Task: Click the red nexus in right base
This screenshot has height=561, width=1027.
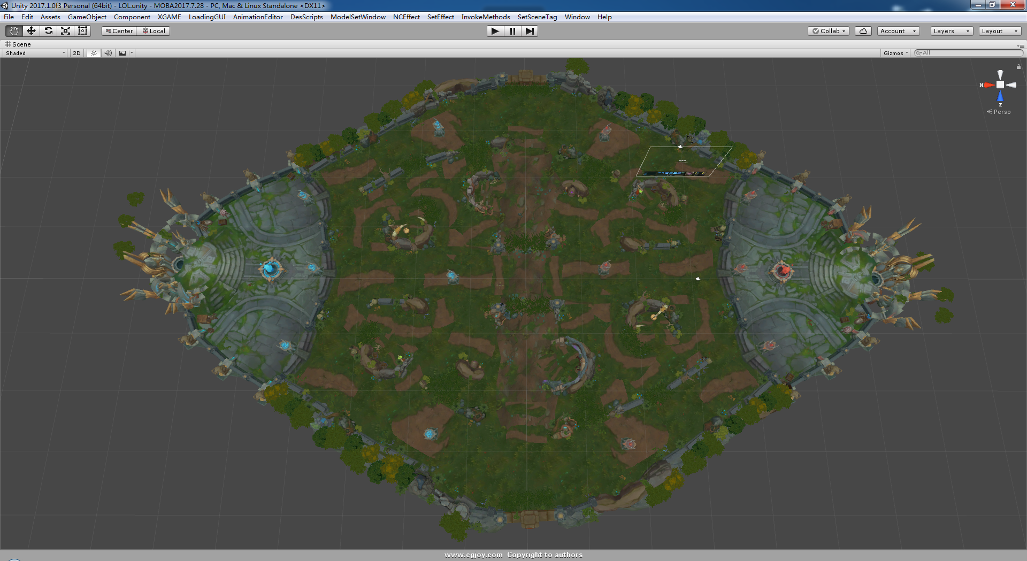Action: click(782, 271)
